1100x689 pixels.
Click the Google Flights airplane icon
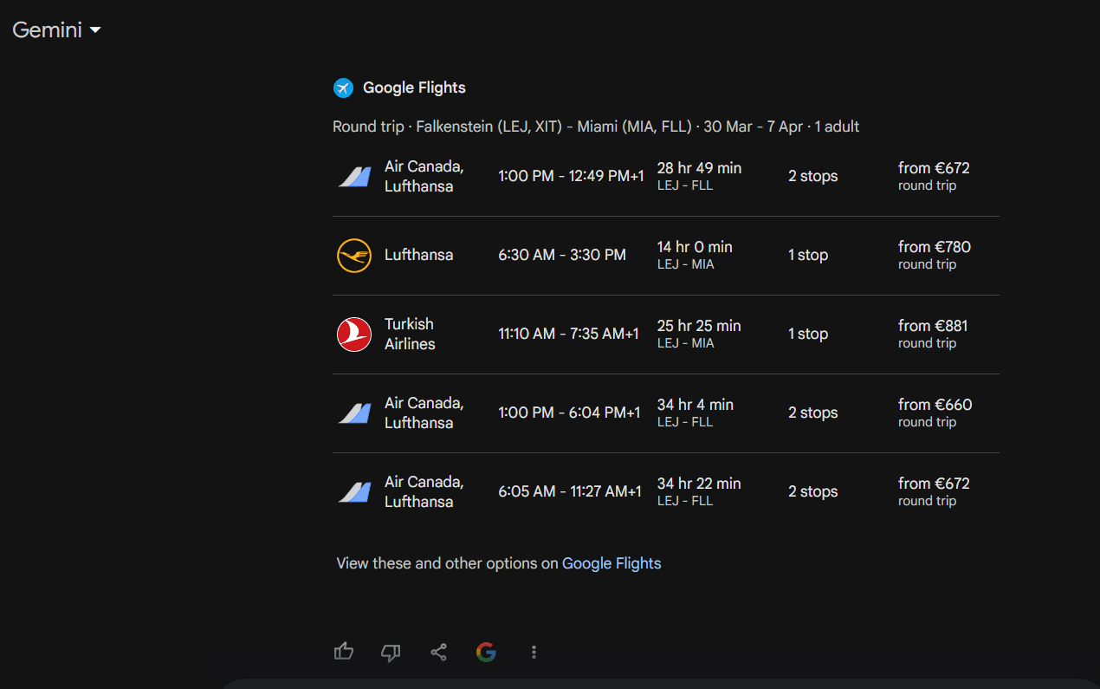tap(344, 88)
